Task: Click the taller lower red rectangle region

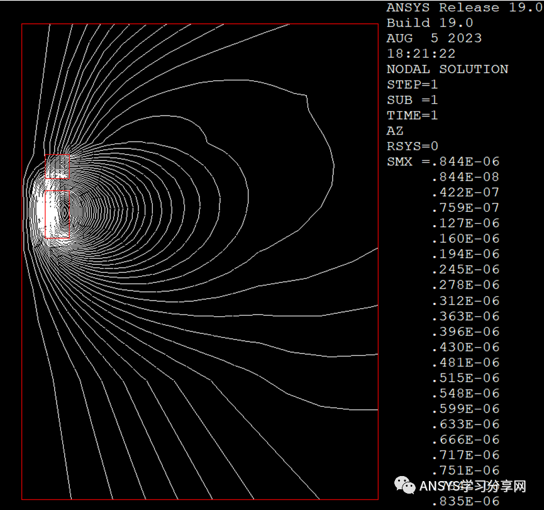Action: pyautogui.click(x=57, y=214)
